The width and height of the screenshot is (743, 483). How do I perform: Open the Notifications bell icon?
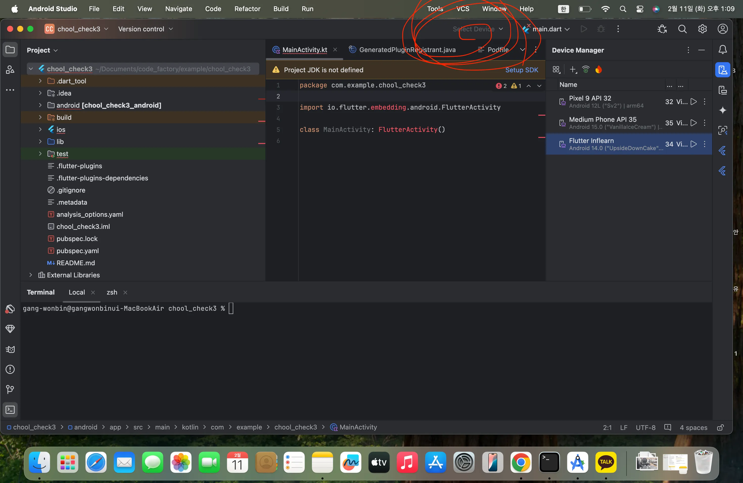[x=723, y=50]
